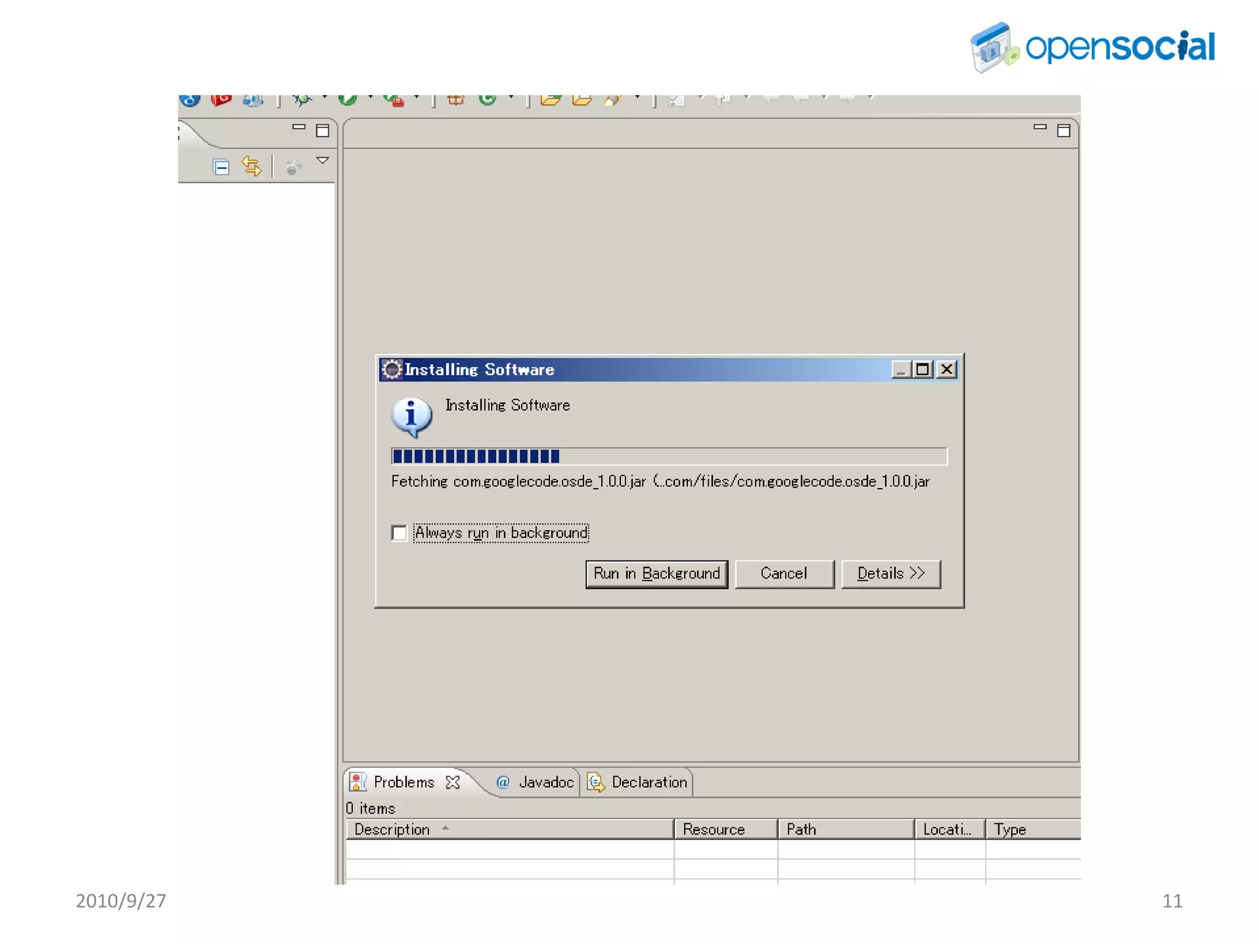The height and width of the screenshot is (944, 1259).
Task: Open the left view menu triangle
Action: click(x=323, y=160)
